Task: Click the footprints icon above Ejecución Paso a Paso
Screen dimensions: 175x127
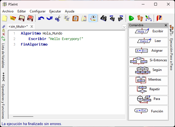Action: point(172,30)
